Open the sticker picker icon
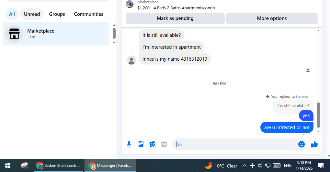 (152, 144)
